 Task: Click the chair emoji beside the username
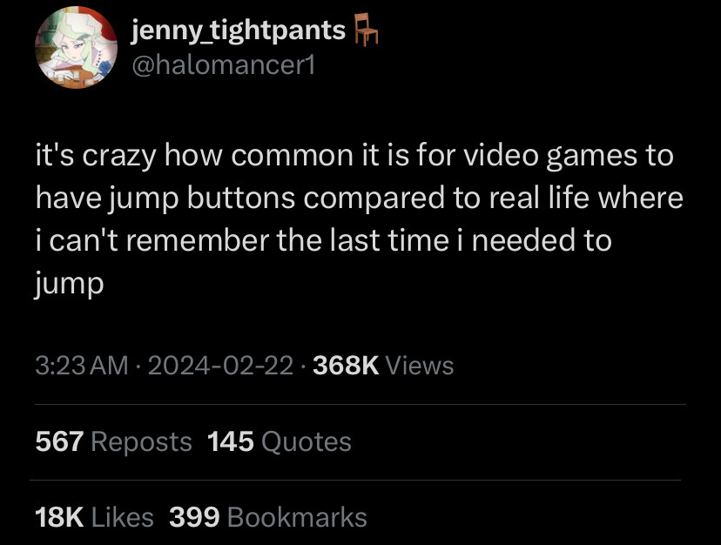pyautogui.click(x=366, y=30)
